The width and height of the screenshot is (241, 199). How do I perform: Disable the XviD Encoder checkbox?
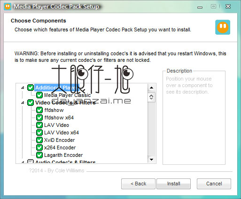(39, 140)
